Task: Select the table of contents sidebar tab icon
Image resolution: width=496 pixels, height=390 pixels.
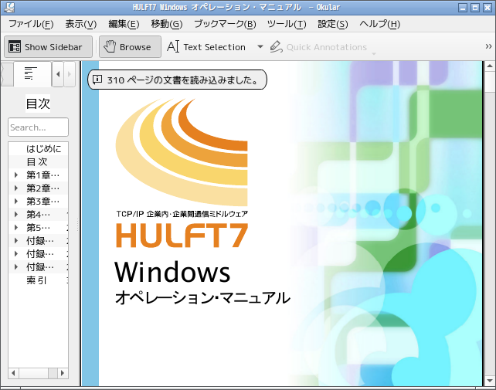Action: click(x=31, y=73)
